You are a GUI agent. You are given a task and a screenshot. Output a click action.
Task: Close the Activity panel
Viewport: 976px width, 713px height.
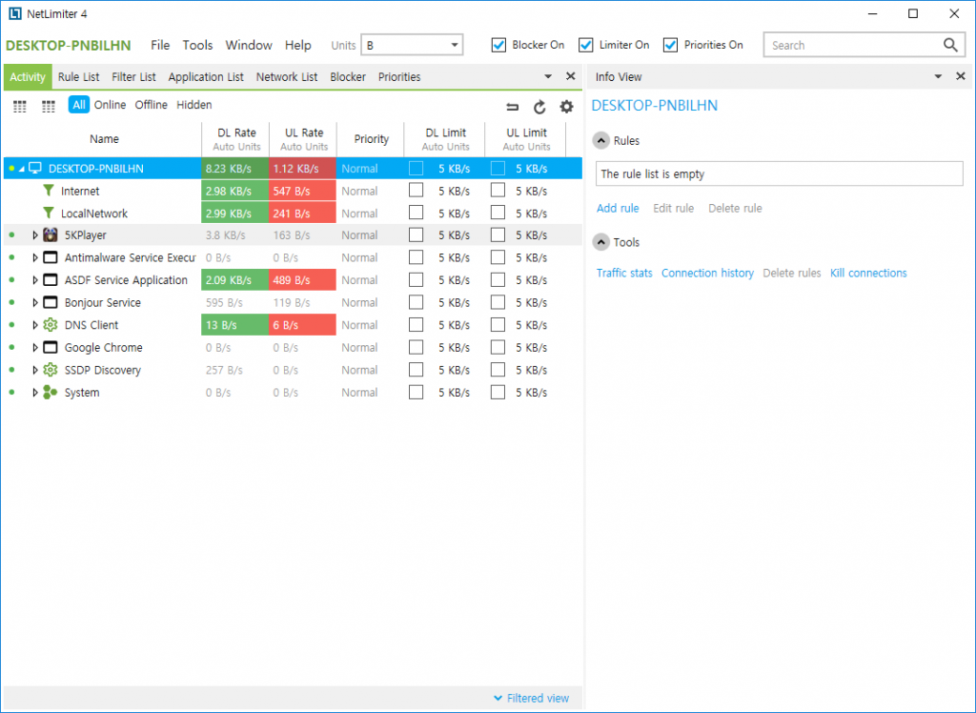pyautogui.click(x=570, y=76)
